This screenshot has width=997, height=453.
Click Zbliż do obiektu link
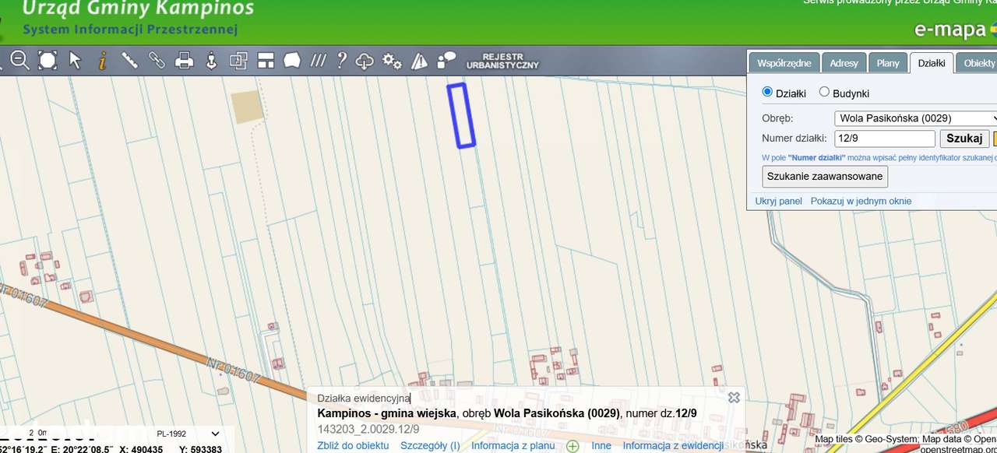click(x=353, y=446)
